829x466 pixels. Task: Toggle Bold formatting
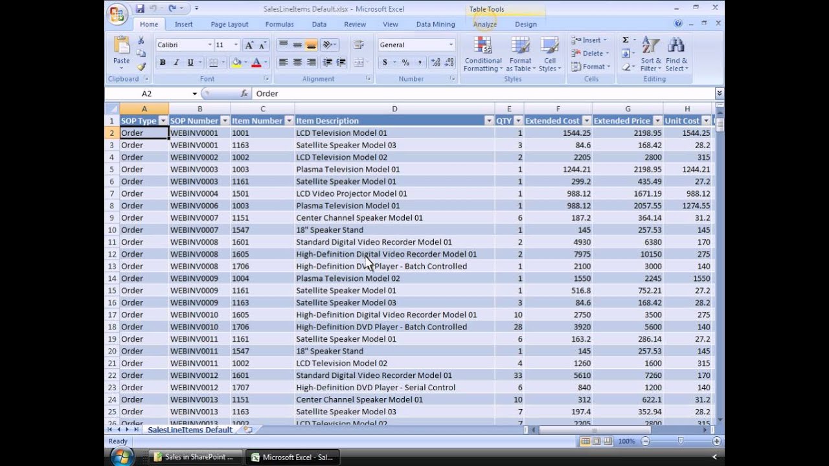[163, 63]
